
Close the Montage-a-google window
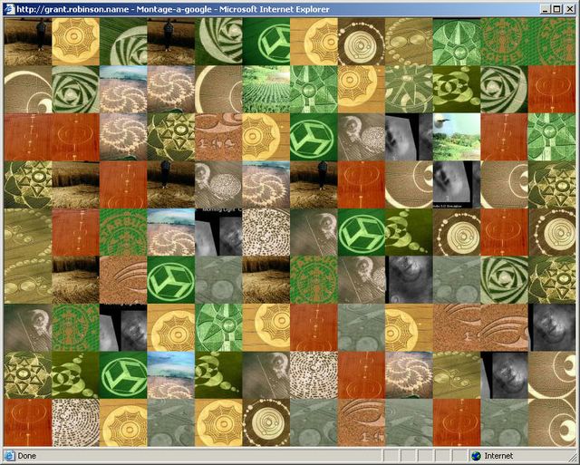(570, 9)
